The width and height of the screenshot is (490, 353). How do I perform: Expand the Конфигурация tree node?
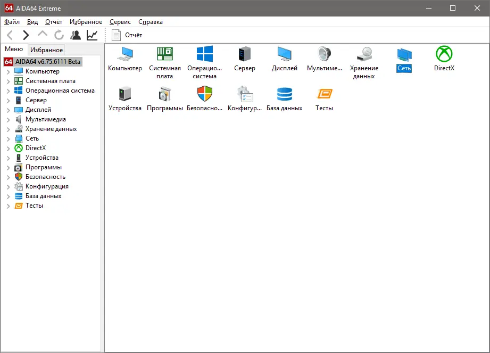point(9,186)
